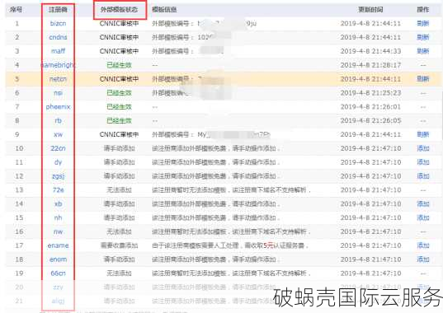Screen dimensions: 443x313
Task: Click the 外部模板状态 column header
Action: [x=119, y=10]
